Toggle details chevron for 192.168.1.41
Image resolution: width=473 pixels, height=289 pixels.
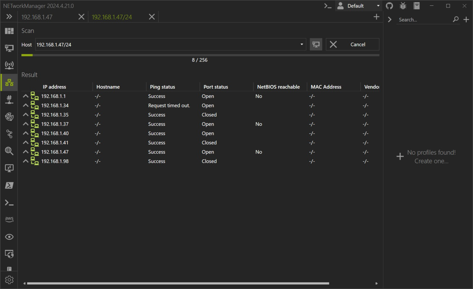point(25,143)
